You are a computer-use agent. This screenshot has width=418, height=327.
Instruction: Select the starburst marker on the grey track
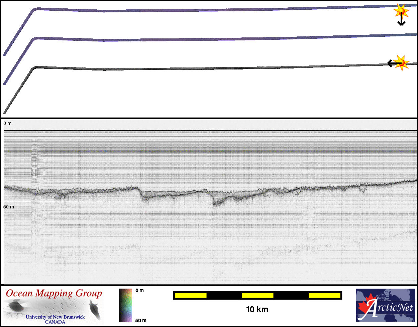point(402,62)
